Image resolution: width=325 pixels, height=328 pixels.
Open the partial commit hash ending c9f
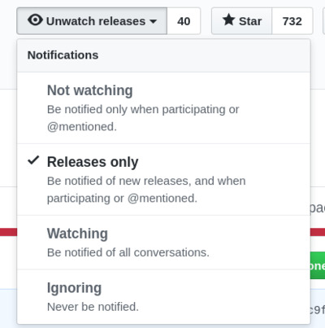(318, 309)
